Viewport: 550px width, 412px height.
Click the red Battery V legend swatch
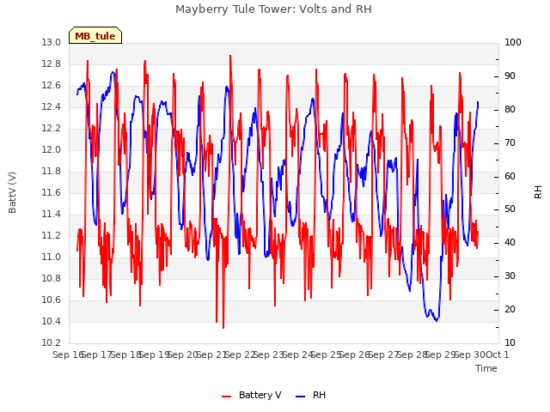click(227, 397)
